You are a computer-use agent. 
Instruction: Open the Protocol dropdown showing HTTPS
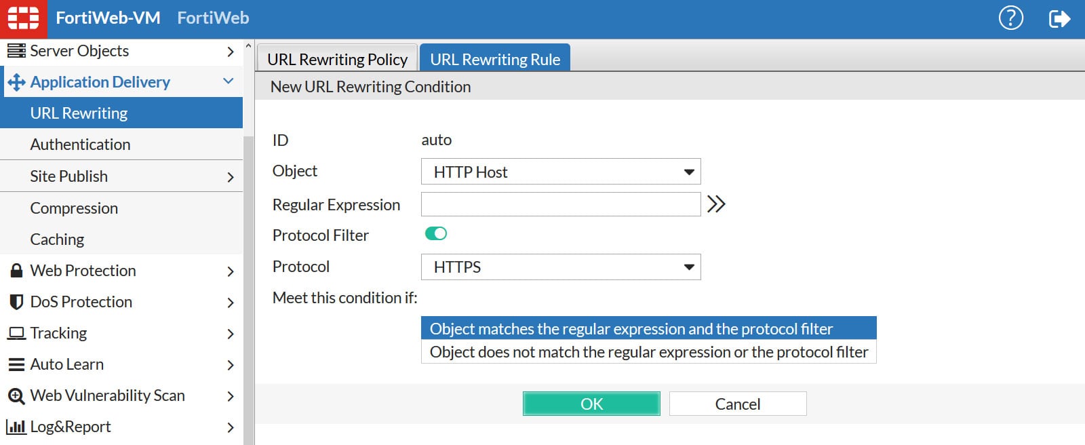tap(561, 267)
